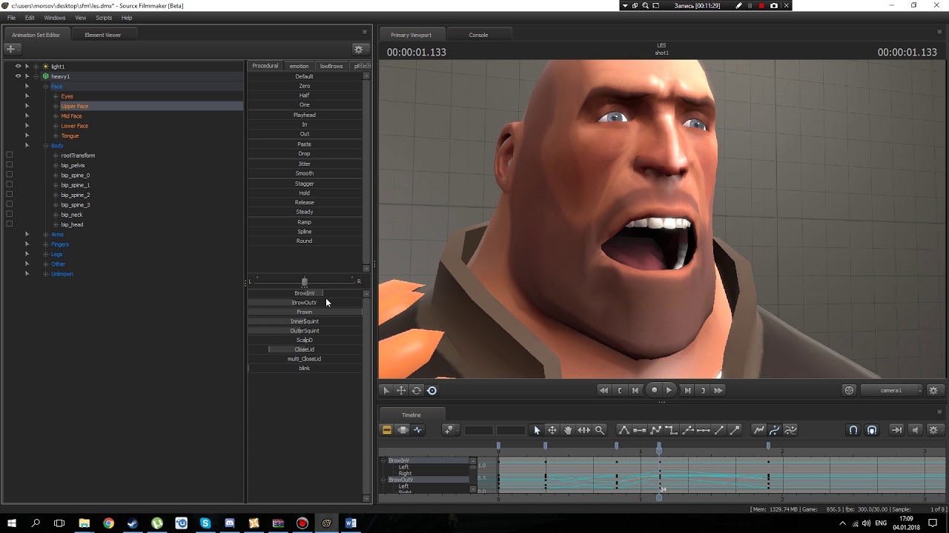The image size is (949, 533).
Task: Jump to the previous clip frame
Action: point(635,390)
